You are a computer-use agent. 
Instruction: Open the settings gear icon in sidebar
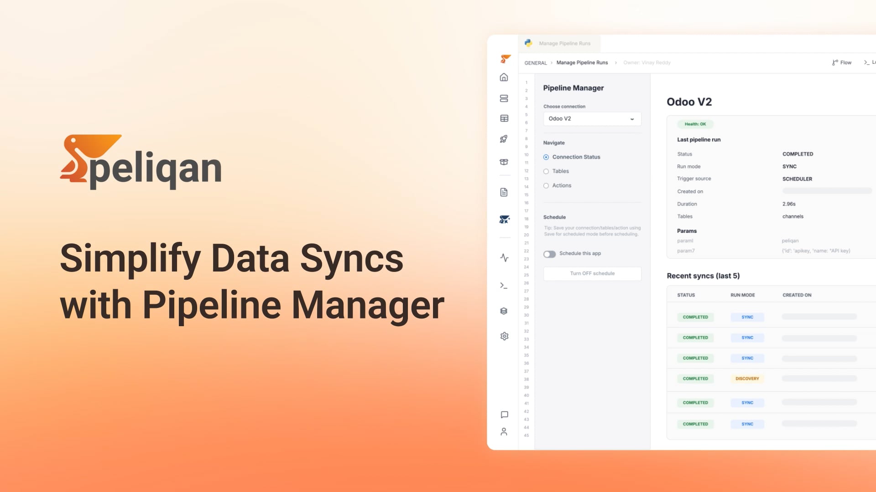point(504,336)
